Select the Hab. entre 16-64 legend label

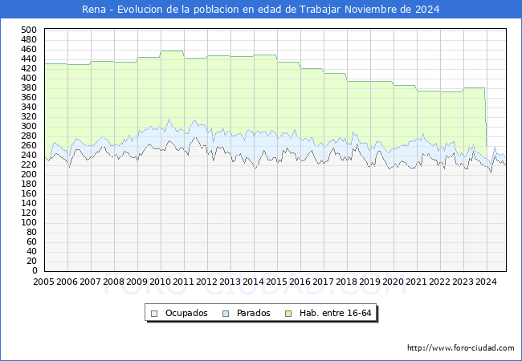pyautogui.click(x=335, y=313)
